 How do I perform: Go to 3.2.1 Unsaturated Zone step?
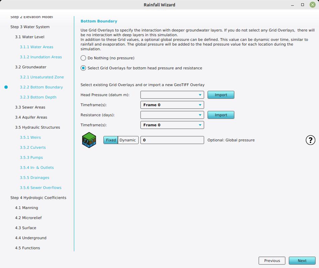[42, 77]
